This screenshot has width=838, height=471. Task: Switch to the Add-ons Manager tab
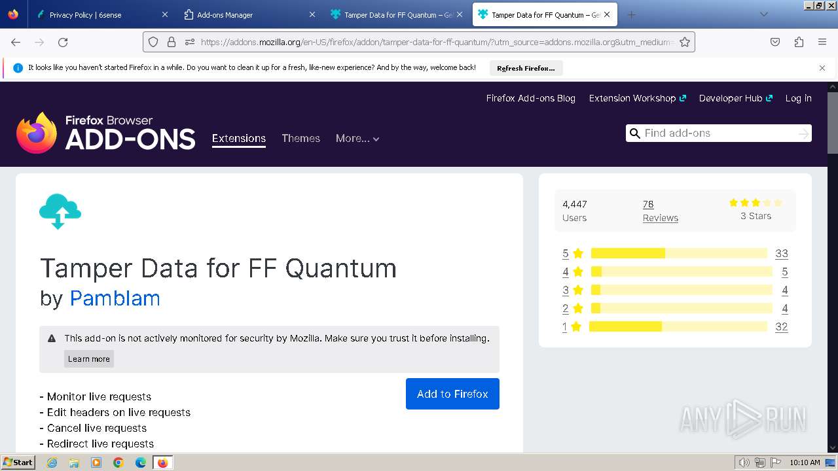pyautogui.click(x=248, y=14)
